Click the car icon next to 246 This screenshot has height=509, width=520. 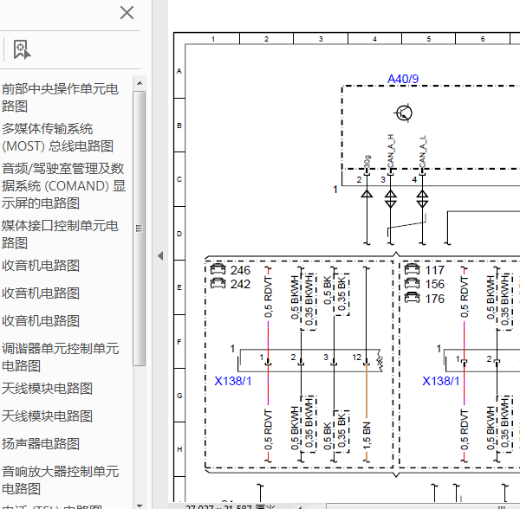tap(218, 269)
